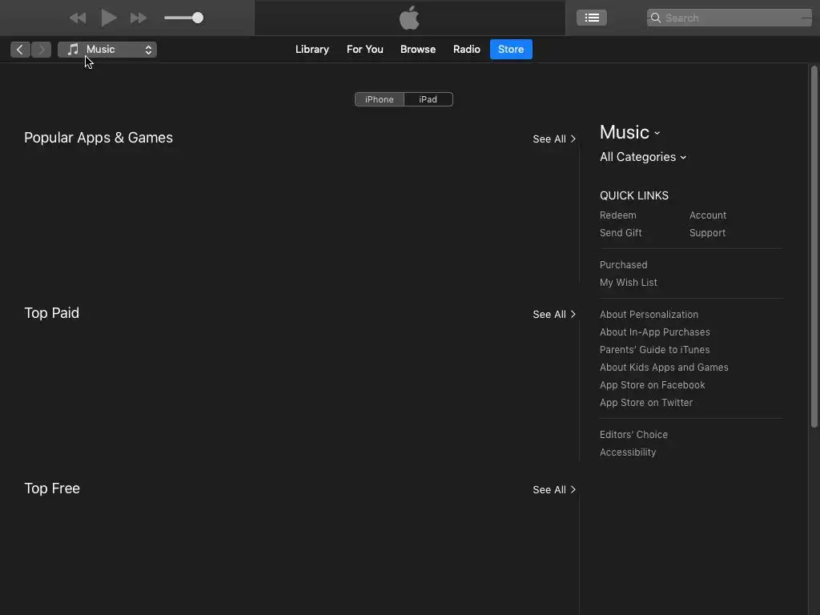
Task: Open the Redeem quick link
Action: (x=617, y=215)
